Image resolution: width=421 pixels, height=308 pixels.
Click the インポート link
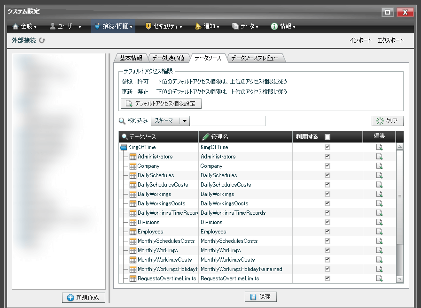coord(360,40)
